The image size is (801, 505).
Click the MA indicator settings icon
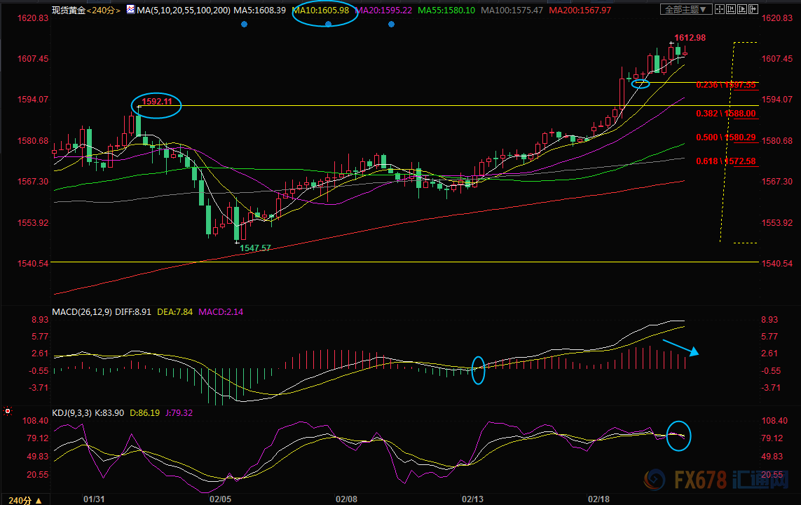click(130, 10)
